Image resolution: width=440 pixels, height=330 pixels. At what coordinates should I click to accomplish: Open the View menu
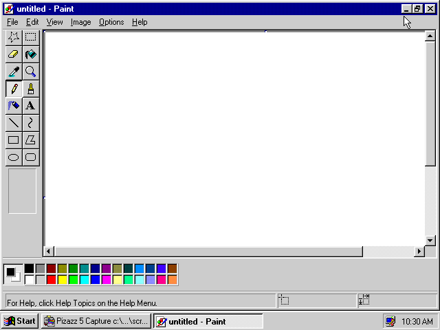pos(54,22)
